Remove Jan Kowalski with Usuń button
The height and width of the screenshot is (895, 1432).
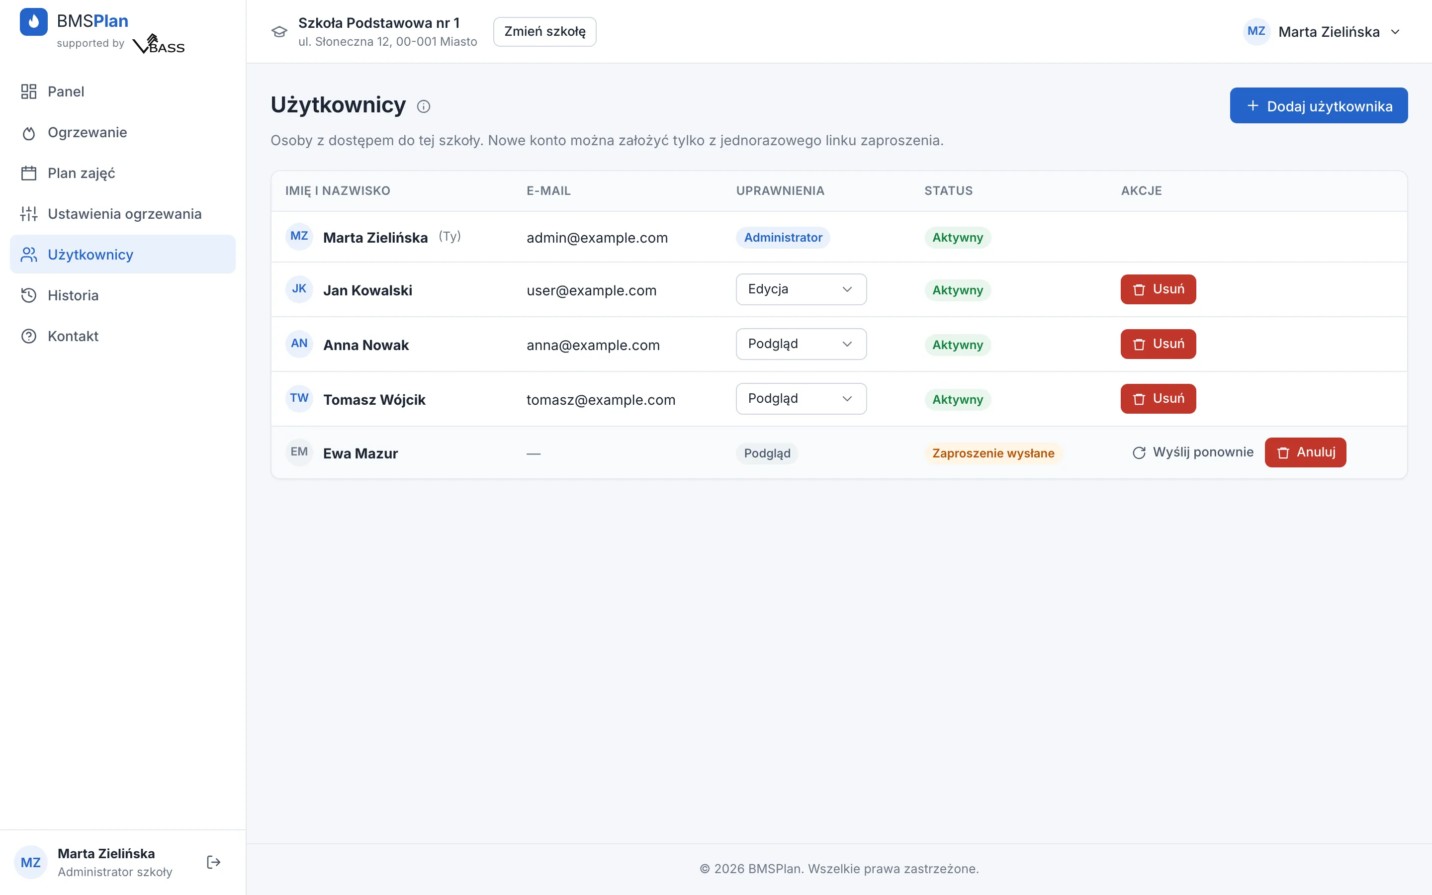coord(1158,289)
